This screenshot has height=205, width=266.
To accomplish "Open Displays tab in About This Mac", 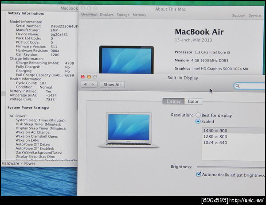I will [106, 15].
